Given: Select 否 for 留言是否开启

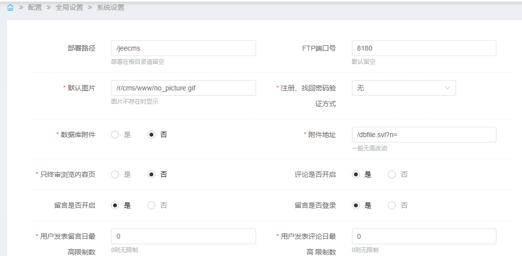Looking at the screenshot, I should click(152, 205).
